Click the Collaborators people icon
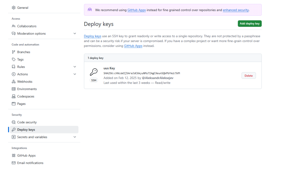 14,26
